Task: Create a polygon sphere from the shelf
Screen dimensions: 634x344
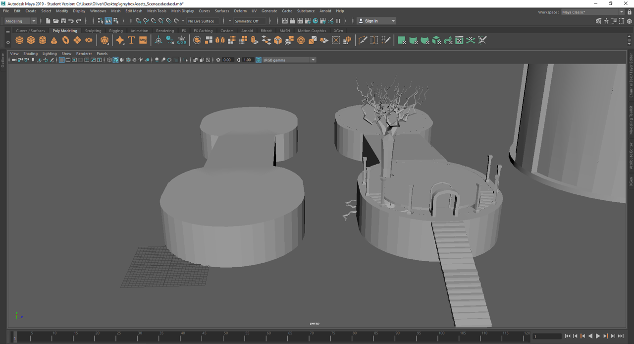Action: (19, 40)
